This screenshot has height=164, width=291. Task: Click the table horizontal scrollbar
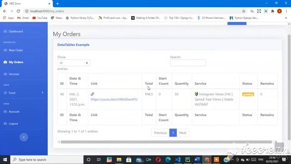click(x=166, y=142)
